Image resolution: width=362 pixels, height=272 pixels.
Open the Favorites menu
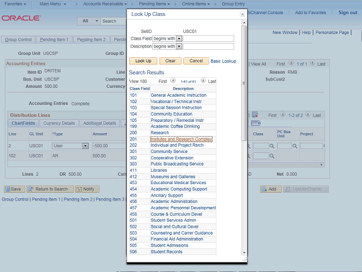pos(15,4)
